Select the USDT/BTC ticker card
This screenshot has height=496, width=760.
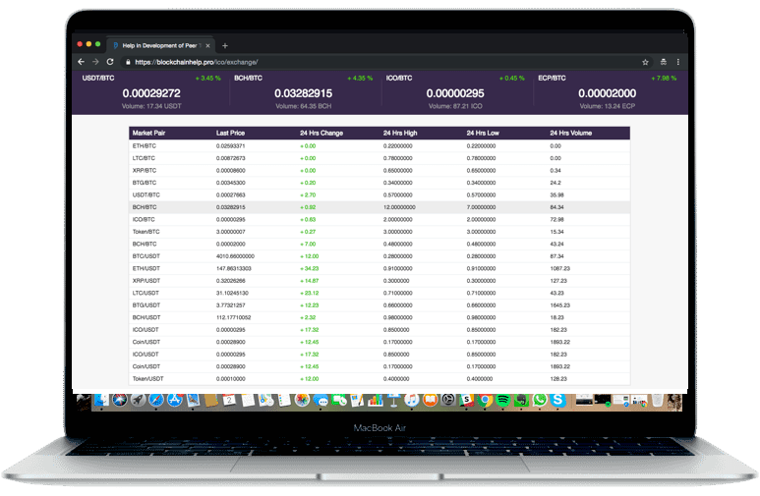click(x=150, y=92)
